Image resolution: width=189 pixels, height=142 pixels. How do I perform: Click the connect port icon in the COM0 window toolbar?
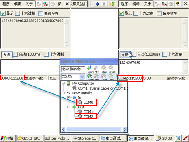pyautogui.click(x=39, y=4)
